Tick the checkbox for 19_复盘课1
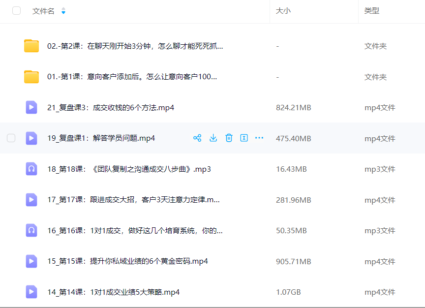The height and width of the screenshot is (308, 425). [11, 138]
